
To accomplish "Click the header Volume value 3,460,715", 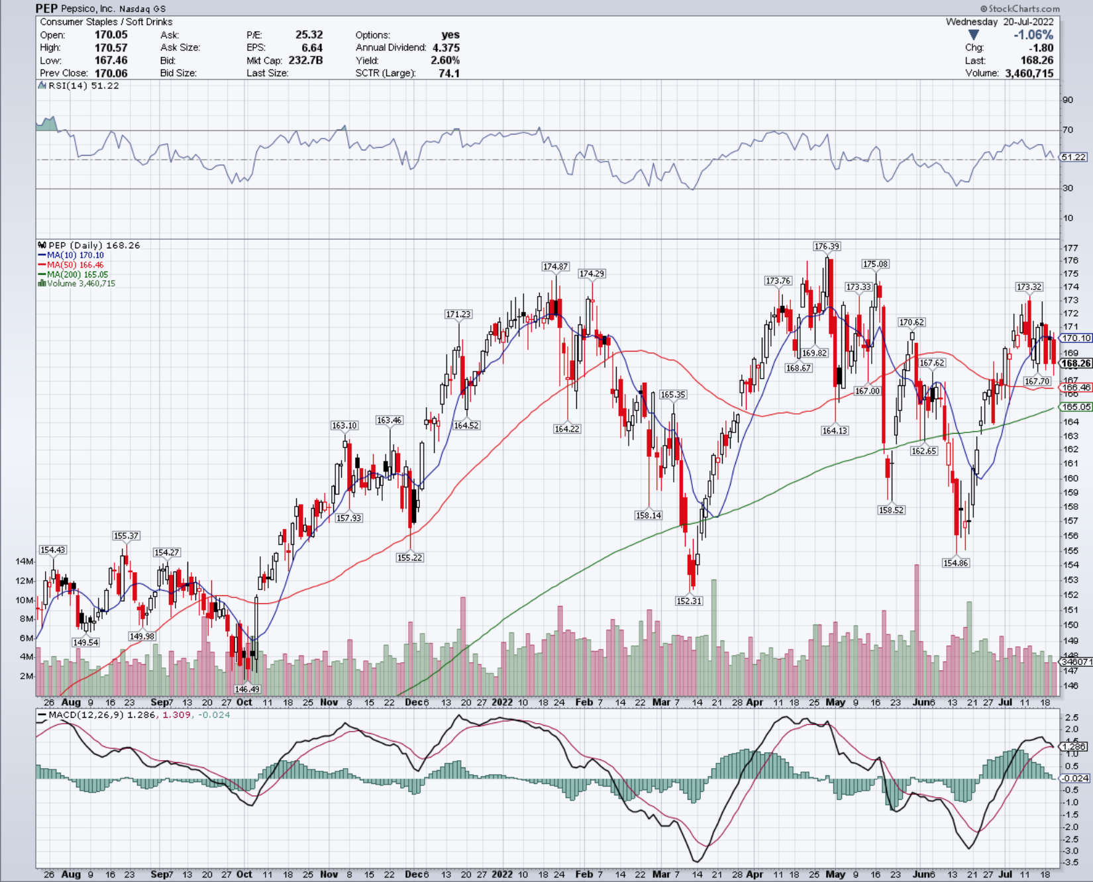I will [x=1029, y=73].
